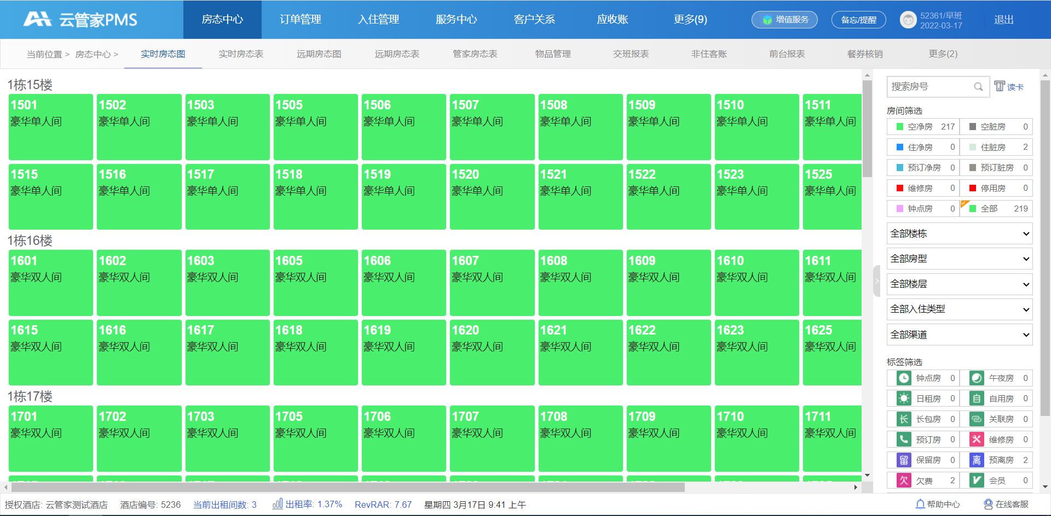This screenshot has height=516, width=1051.
Task: Click the 帮助中心 bell icon
Action: pos(920,504)
